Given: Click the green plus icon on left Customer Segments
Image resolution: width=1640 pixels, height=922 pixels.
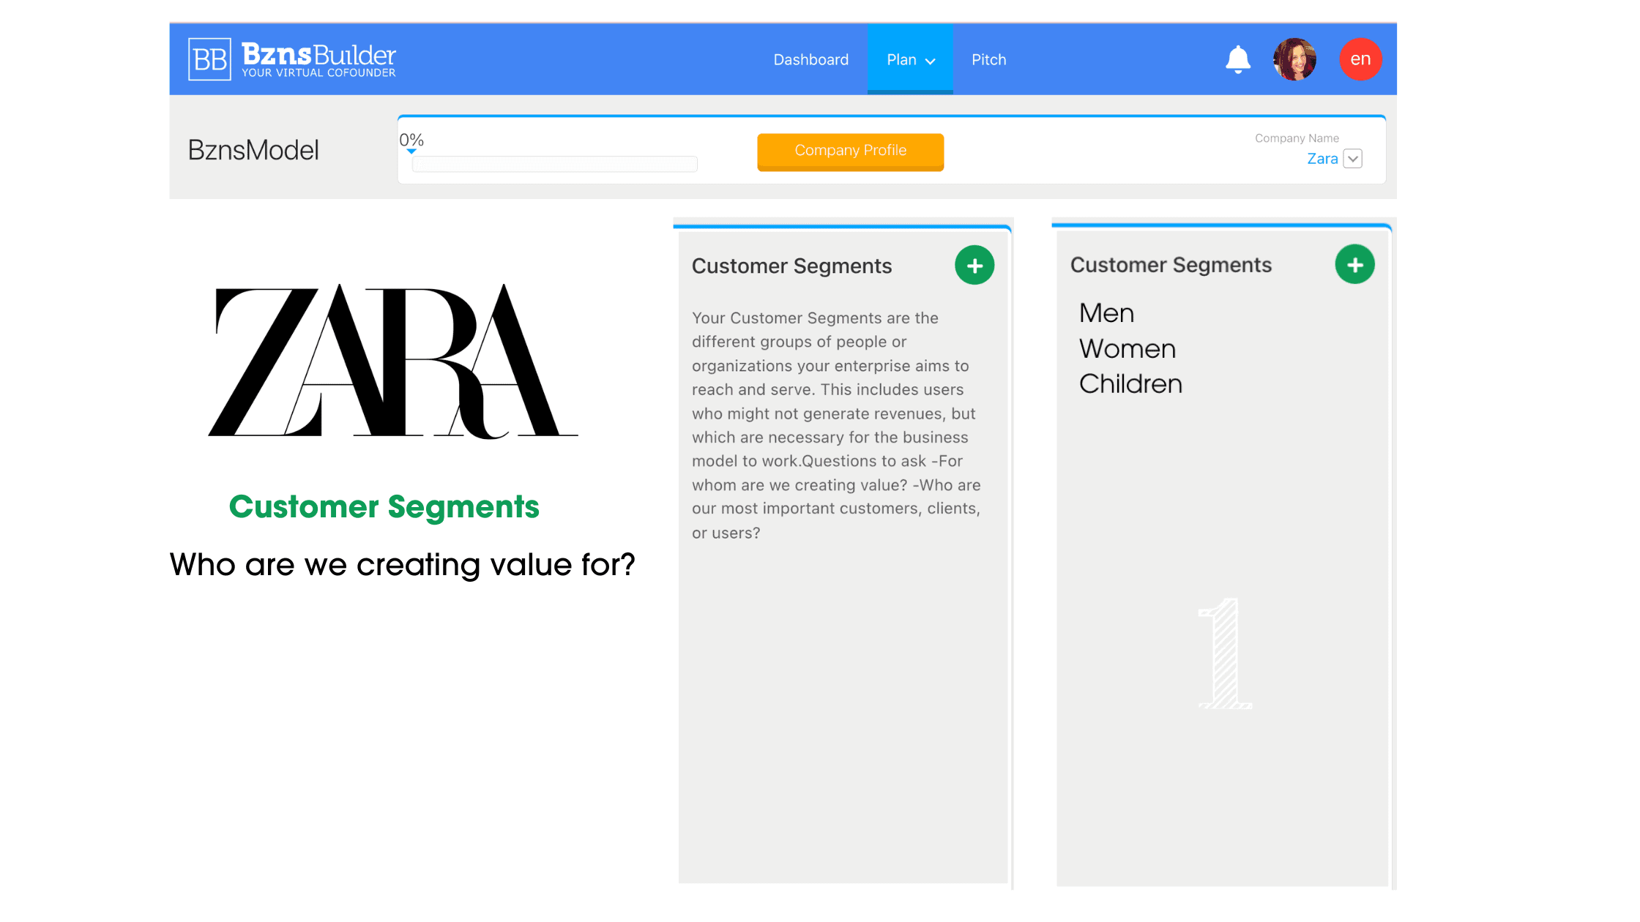Looking at the screenshot, I should tap(972, 265).
